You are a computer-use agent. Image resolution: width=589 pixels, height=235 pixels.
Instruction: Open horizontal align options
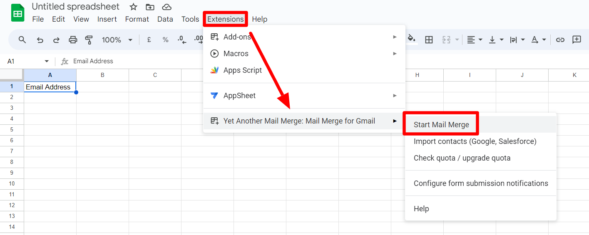474,40
